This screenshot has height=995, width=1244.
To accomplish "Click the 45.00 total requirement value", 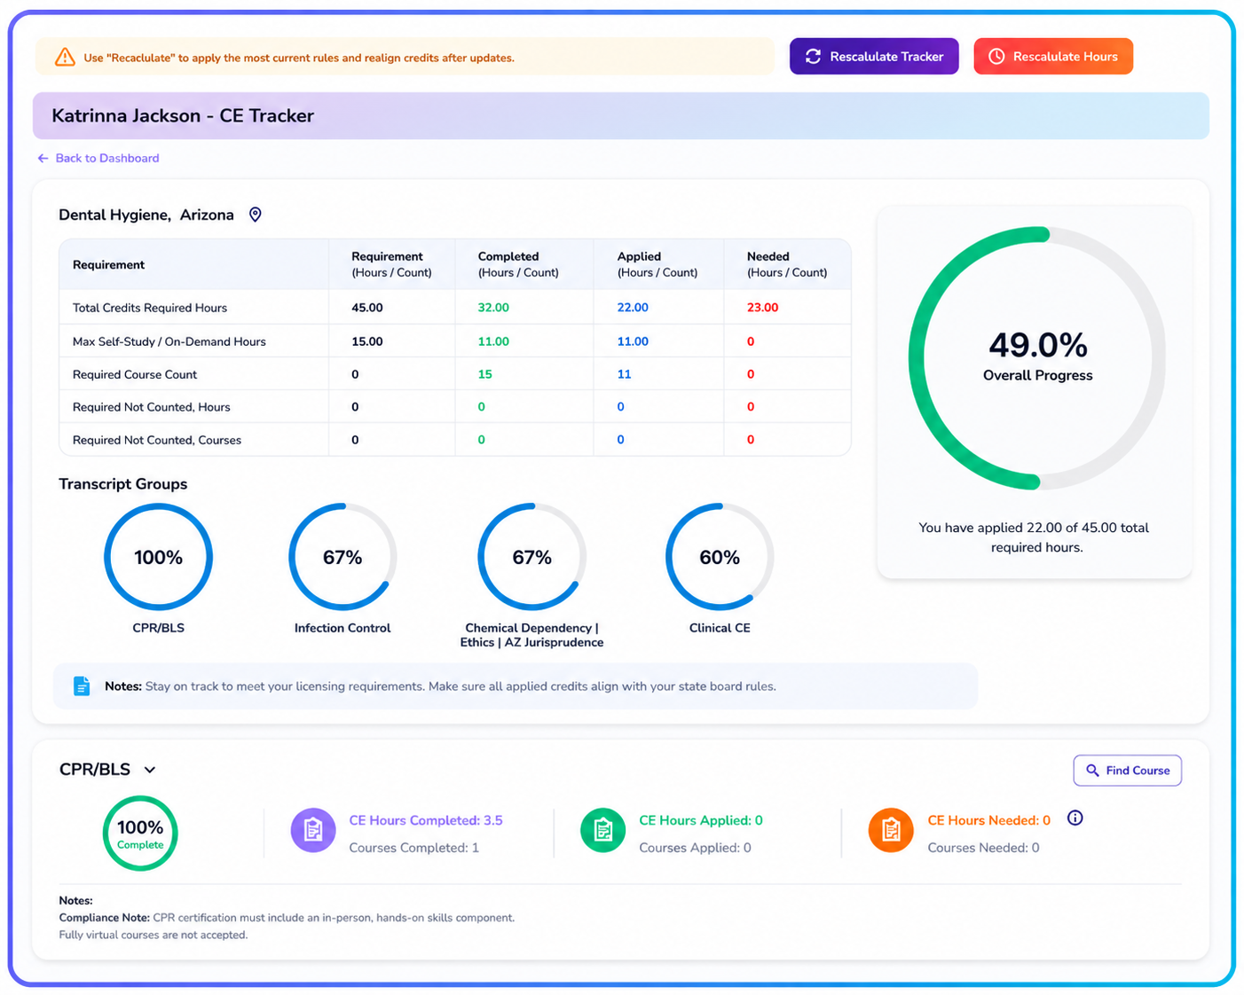I will [x=367, y=308].
